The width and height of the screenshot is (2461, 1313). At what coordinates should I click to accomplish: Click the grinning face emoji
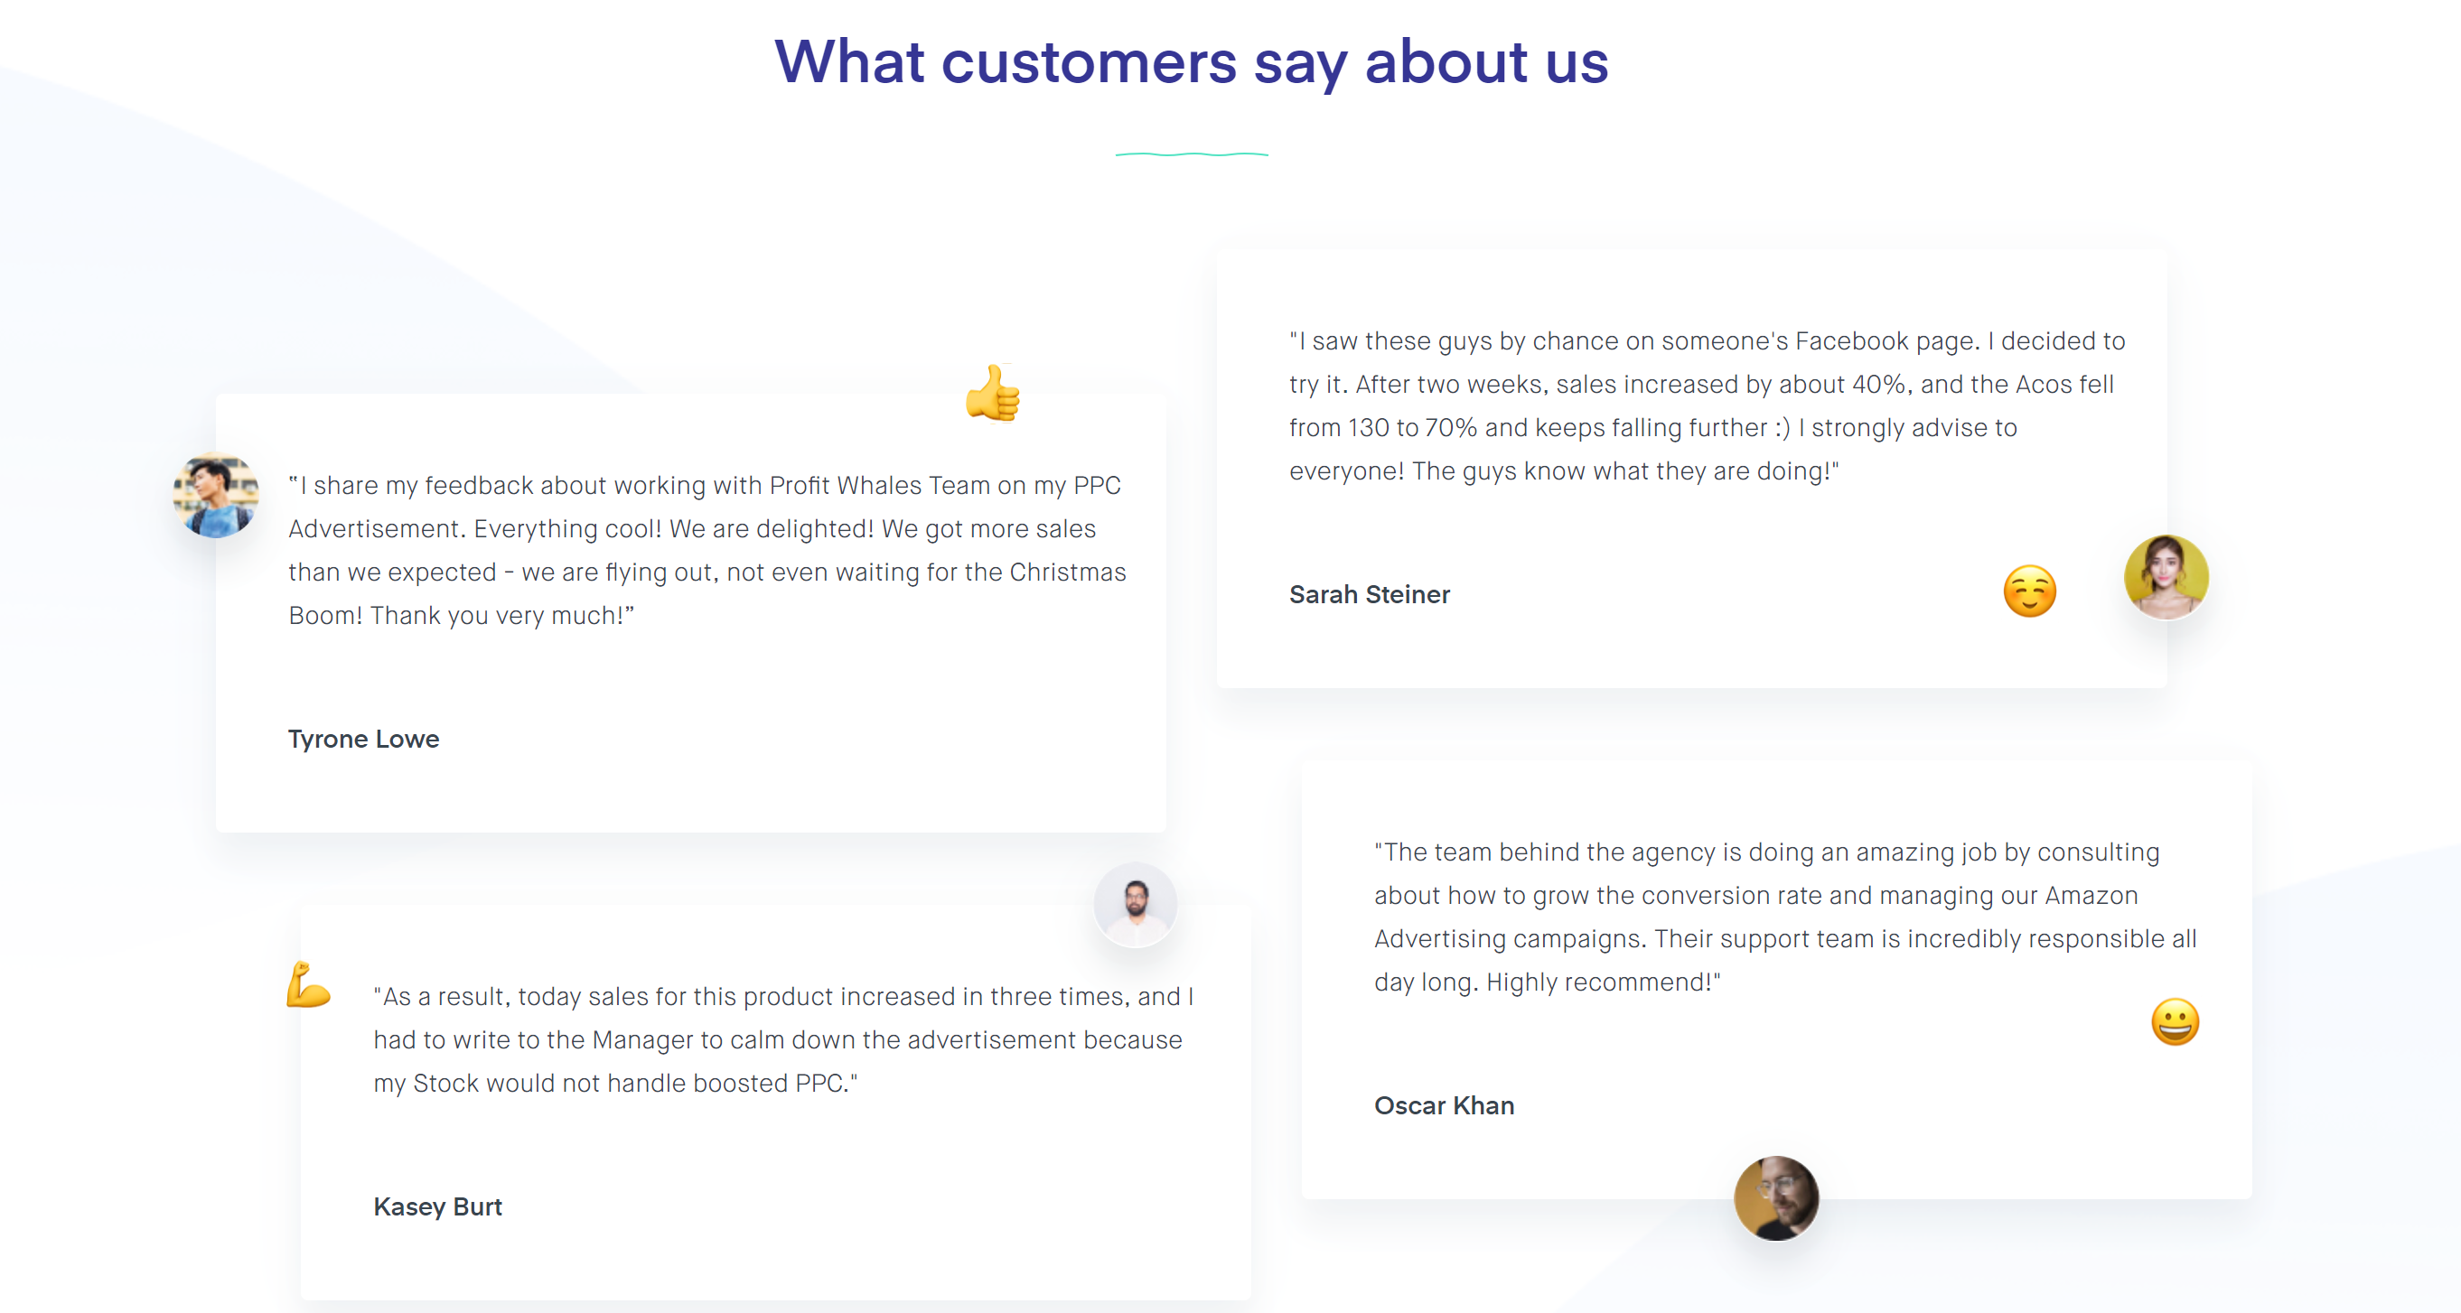click(x=2175, y=1021)
